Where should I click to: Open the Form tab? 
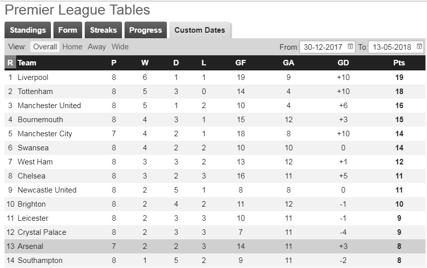point(68,30)
